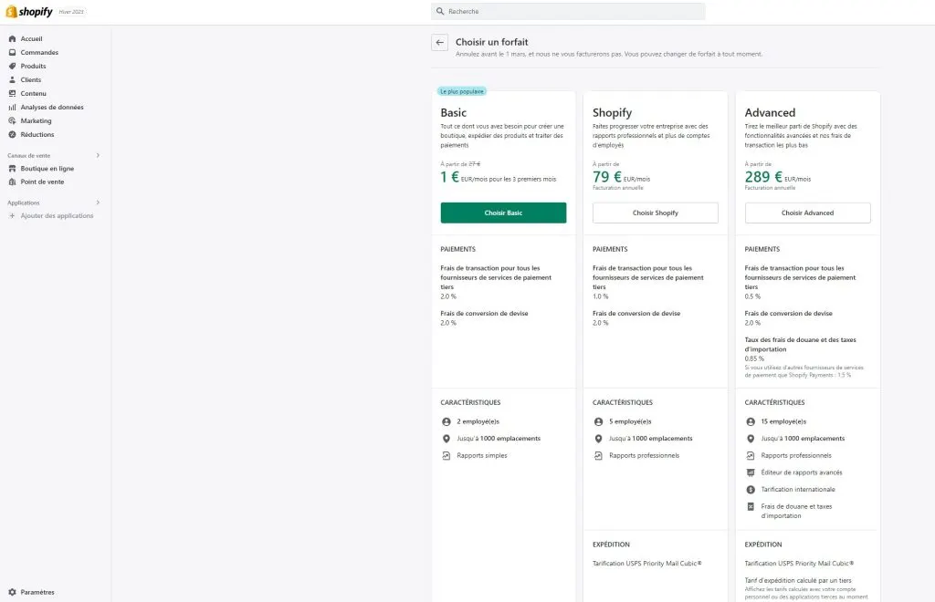This screenshot has width=935, height=602.
Task: Click the 1 € Basic price text
Action: [x=449, y=177]
